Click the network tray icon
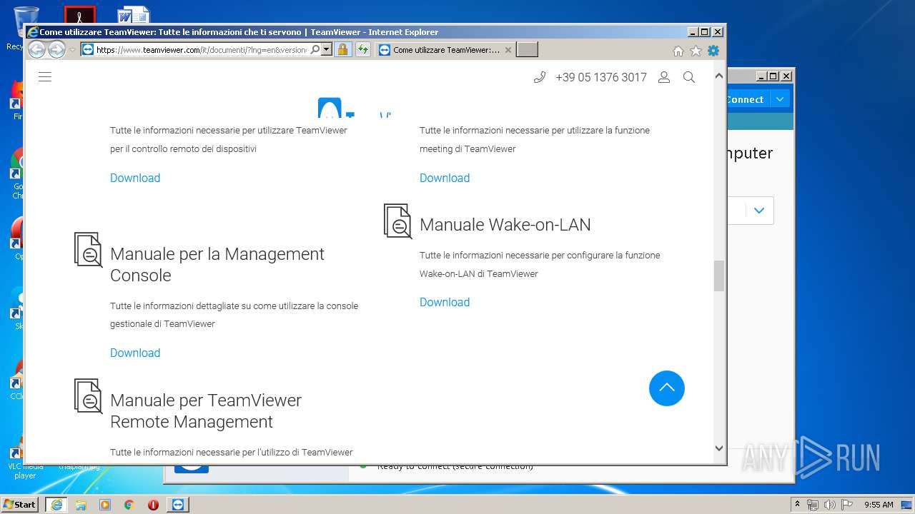This screenshot has width=915, height=514. click(x=813, y=505)
